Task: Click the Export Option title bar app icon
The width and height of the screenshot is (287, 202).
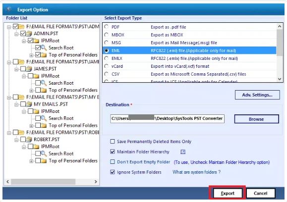Action: (x=8, y=9)
